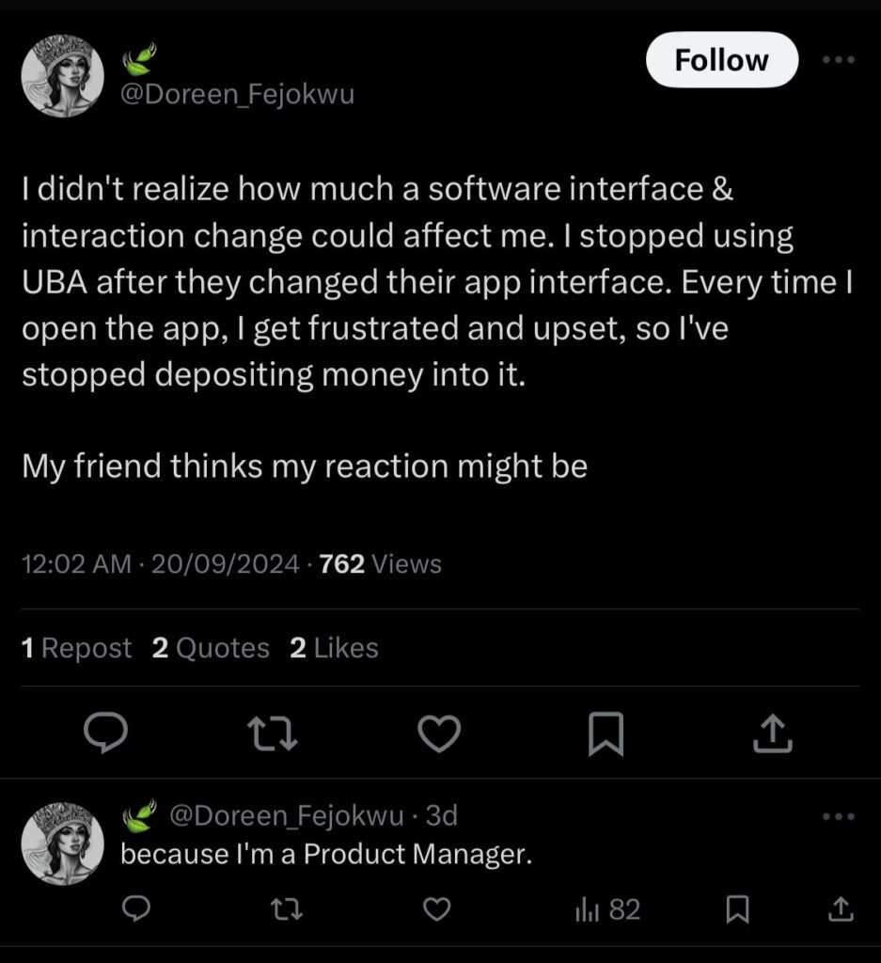Follow the @Doreen_Fejokwu account
Image resolution: width=881 pixels, height=963 pixels.
(x=721, y=60)
